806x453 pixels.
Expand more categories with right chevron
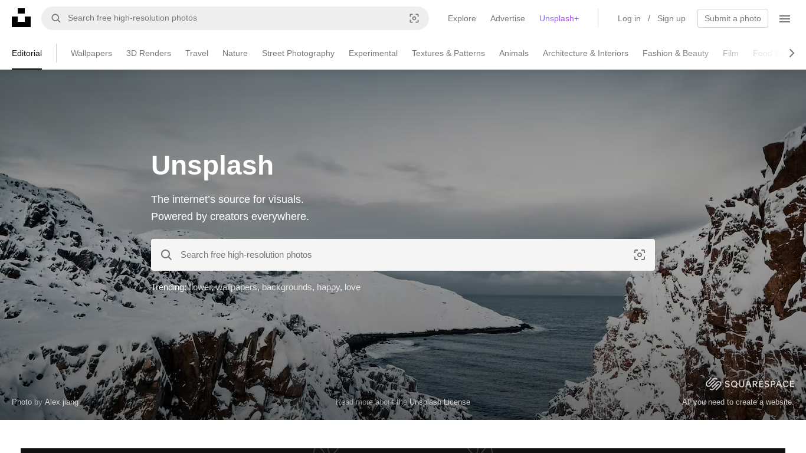[792, 53]
